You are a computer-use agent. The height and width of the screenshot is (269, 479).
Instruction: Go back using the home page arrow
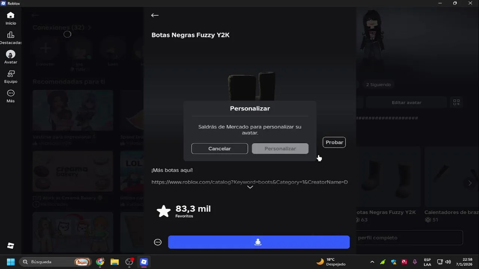tap(36, 15)
